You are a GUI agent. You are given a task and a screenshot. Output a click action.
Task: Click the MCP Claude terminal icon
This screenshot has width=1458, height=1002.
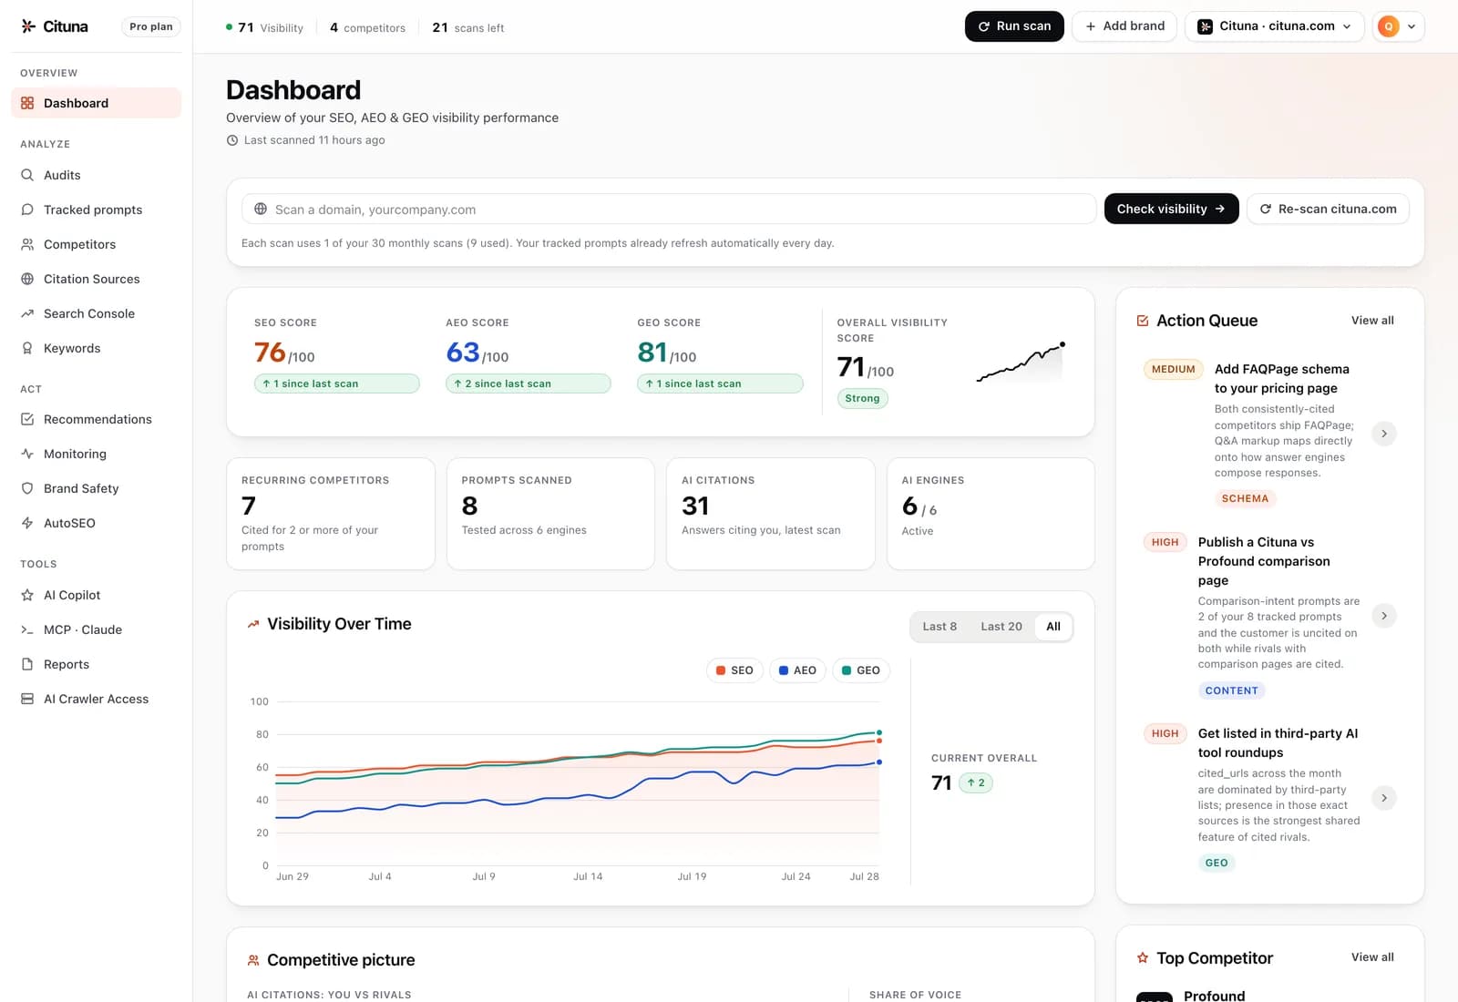(27, 629)
